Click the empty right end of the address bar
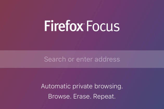Screen dimensions: 164x109 (x=142, y=59)
